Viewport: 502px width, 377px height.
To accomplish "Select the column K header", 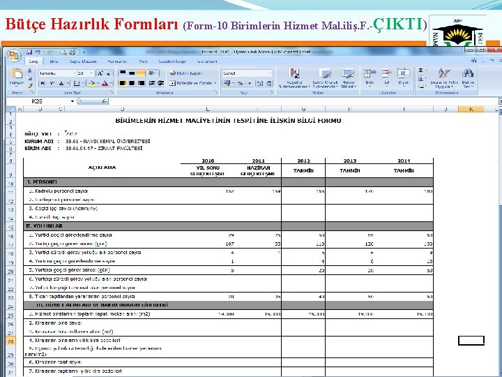I will [x=471, y=110].
